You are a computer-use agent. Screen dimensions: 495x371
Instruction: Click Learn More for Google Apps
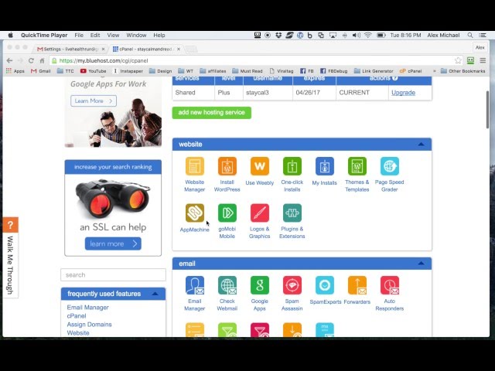pyautogui.click(x=94, y=101)
